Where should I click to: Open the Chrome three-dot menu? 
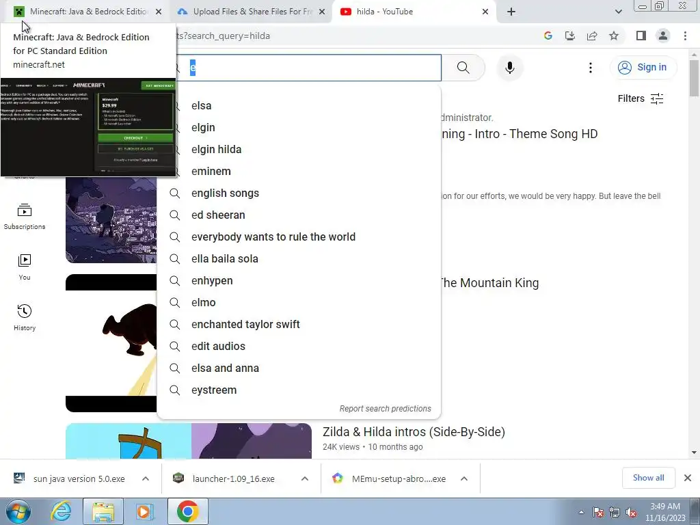pos(685,36)
